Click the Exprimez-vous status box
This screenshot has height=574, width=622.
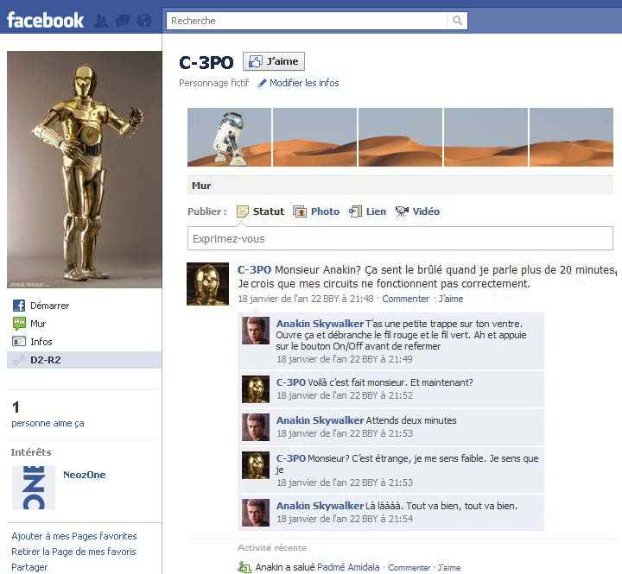(400, 238)
